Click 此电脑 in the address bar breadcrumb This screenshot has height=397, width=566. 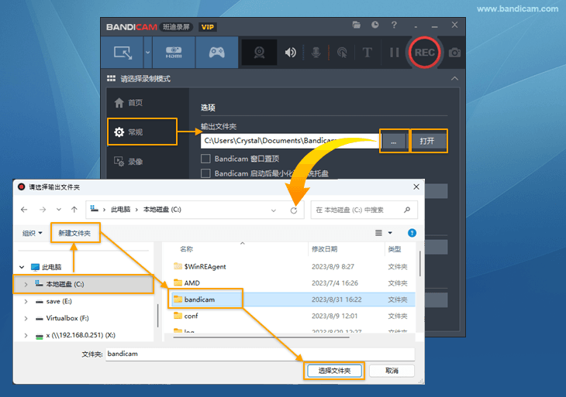pos(120,210)
